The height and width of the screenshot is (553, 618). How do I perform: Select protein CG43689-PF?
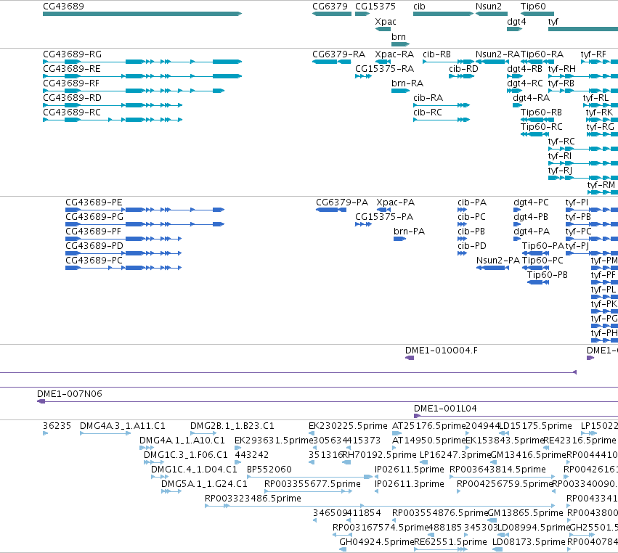tap(123, 239)
